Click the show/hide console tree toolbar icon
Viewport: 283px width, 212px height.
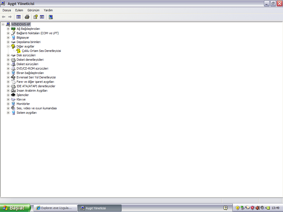(19, 17)
